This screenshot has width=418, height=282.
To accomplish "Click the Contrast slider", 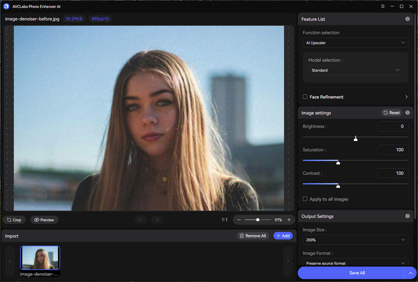I will (355, 184).
